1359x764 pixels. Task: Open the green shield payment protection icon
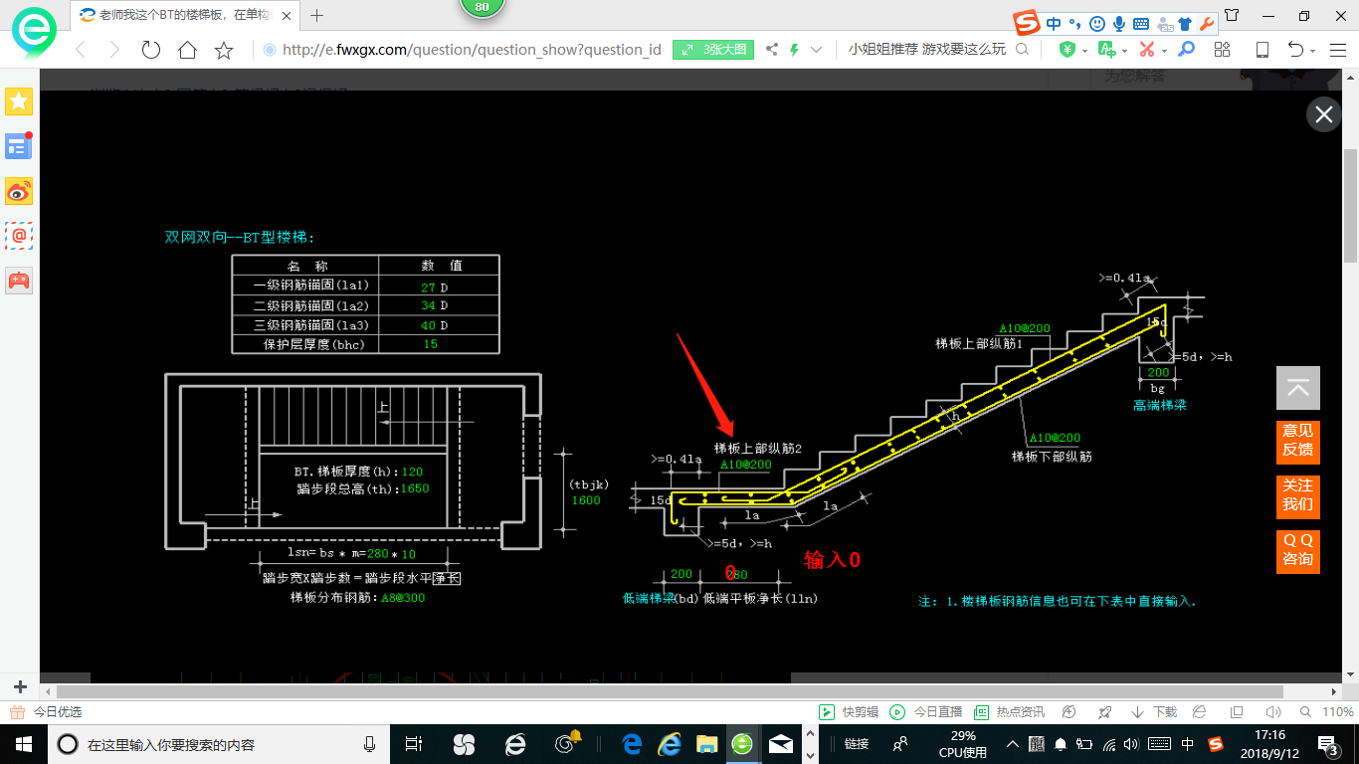click(1067, 50)
